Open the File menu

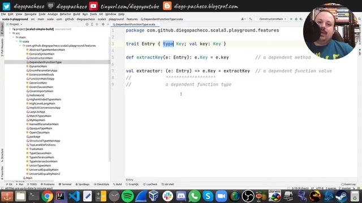tap(3, 14)
